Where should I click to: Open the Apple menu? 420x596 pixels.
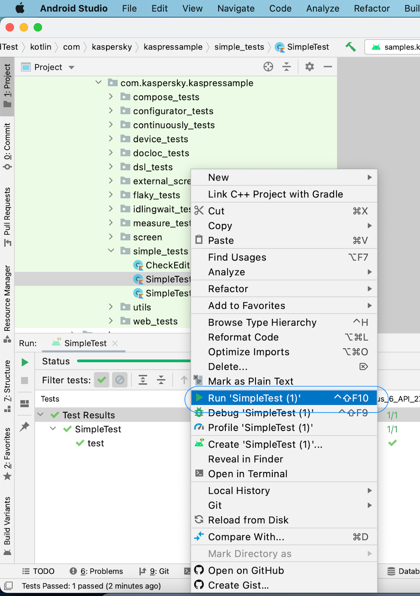click(20, 8)
